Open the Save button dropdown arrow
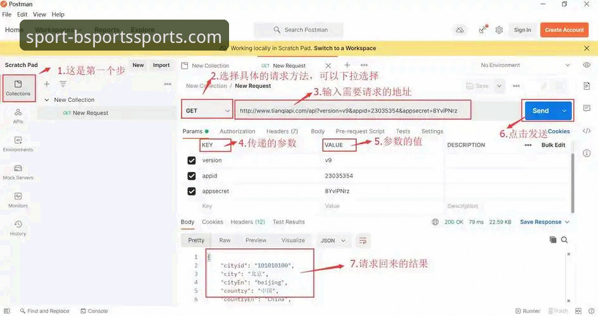 [x=499, y=86]
